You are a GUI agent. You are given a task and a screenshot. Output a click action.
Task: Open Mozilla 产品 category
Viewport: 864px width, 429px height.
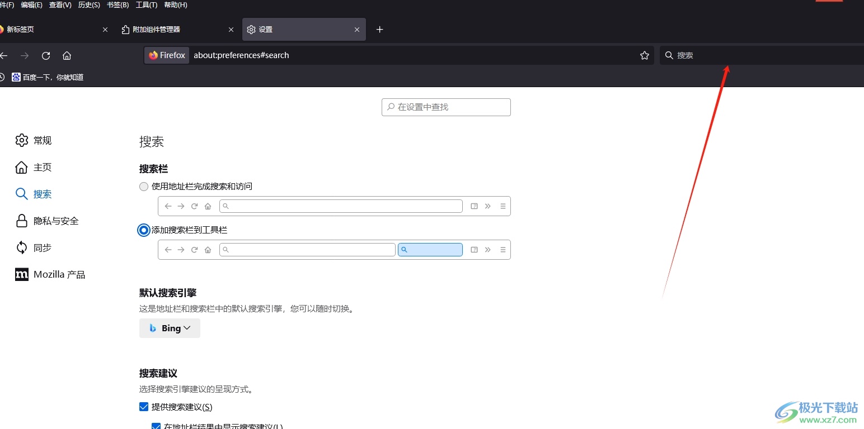[50, 274]
